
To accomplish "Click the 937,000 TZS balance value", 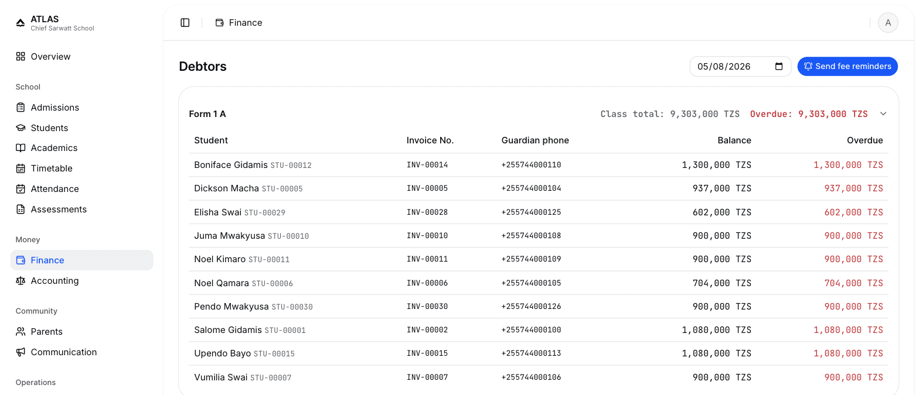I will coord(722,188).
